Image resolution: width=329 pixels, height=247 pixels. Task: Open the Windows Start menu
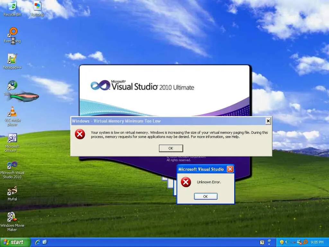15,242
